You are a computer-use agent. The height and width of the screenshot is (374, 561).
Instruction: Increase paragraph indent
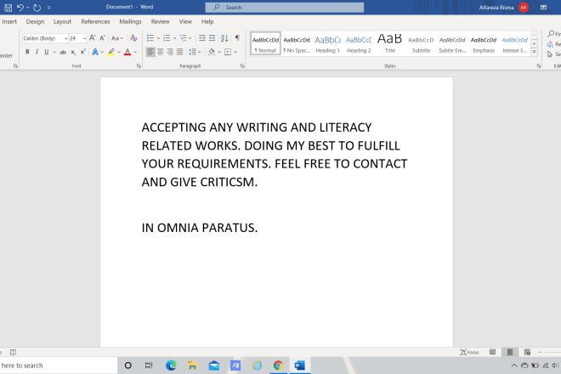click(x=212, y=37)
